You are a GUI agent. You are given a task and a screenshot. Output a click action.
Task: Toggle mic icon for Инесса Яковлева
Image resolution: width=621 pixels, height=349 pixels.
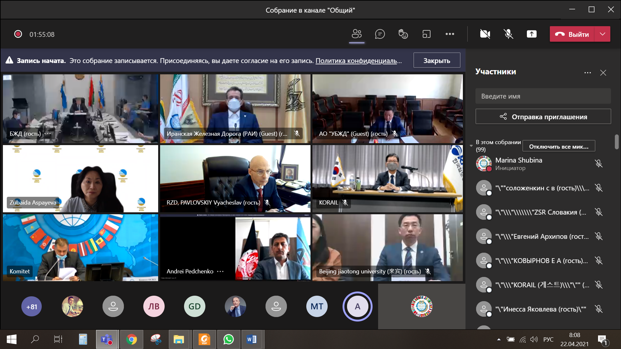(x=599, y=309)
